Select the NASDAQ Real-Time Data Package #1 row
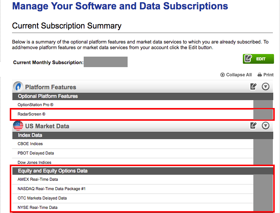This screenshot has height=213, width=280. click(x=132, y=189)
